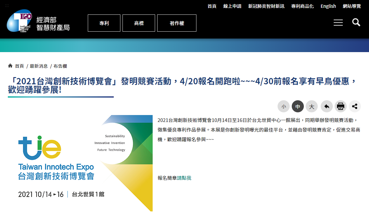Switch to the English site
This screenshot has height=212, width=369.
tap(328, 6)
